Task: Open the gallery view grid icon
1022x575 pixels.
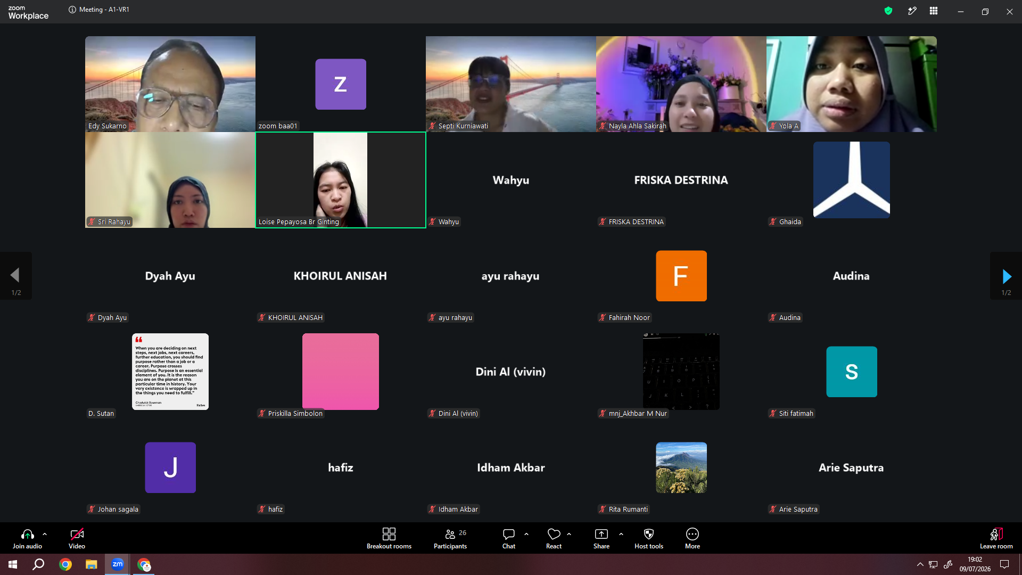Action: pyautogui.click(x=934, y=11)
